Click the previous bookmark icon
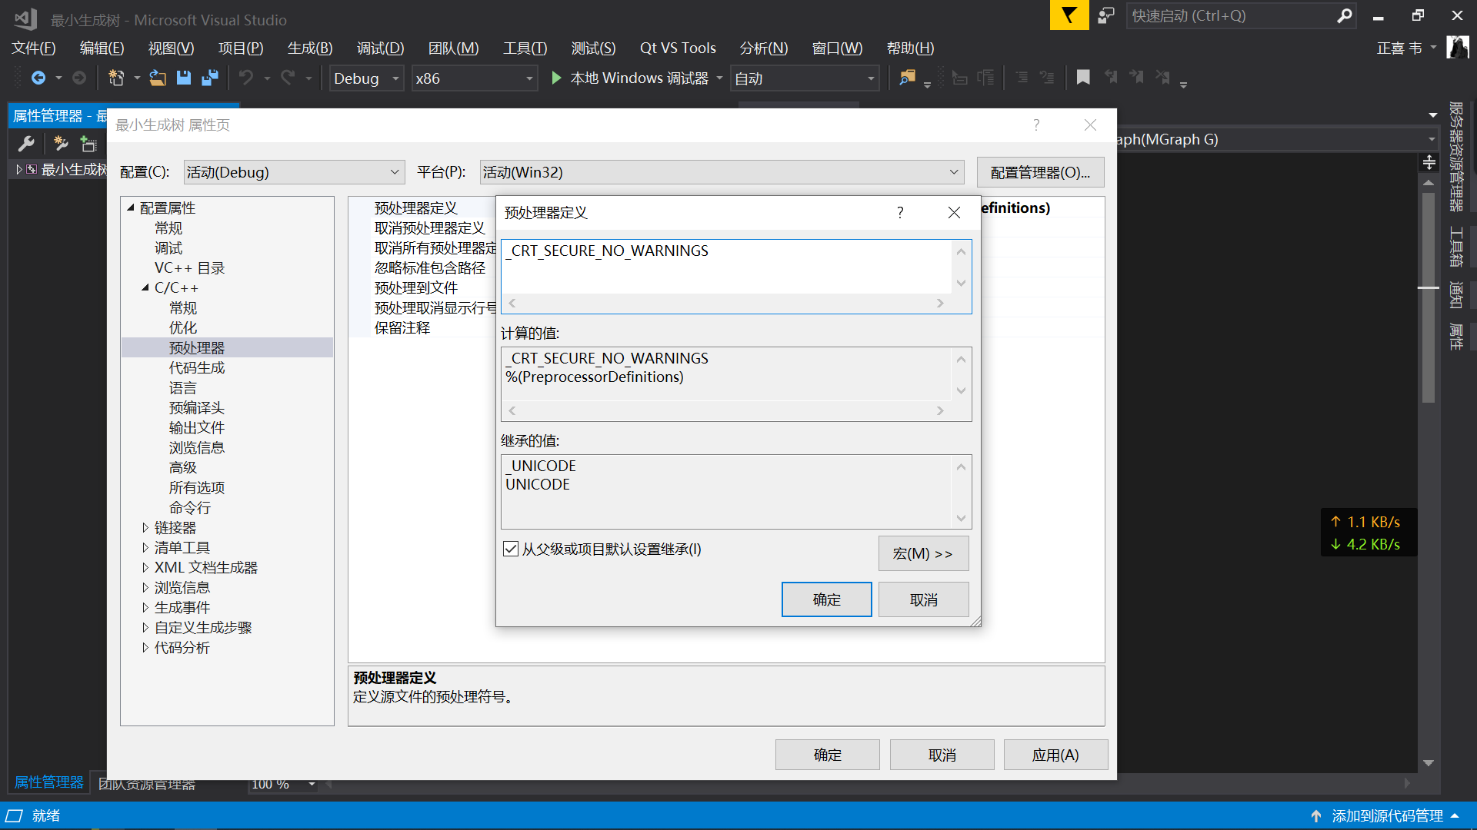Viewport: 1477px width, 830px height. (x=1111, y=78)
